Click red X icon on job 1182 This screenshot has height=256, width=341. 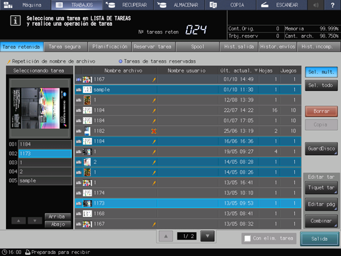pos(154,131)
